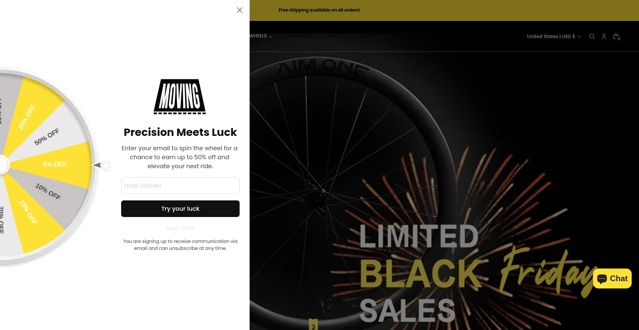Screen dimensions: 639x330
Task: Dismiss with the Next time link
Action: [180, 228]
